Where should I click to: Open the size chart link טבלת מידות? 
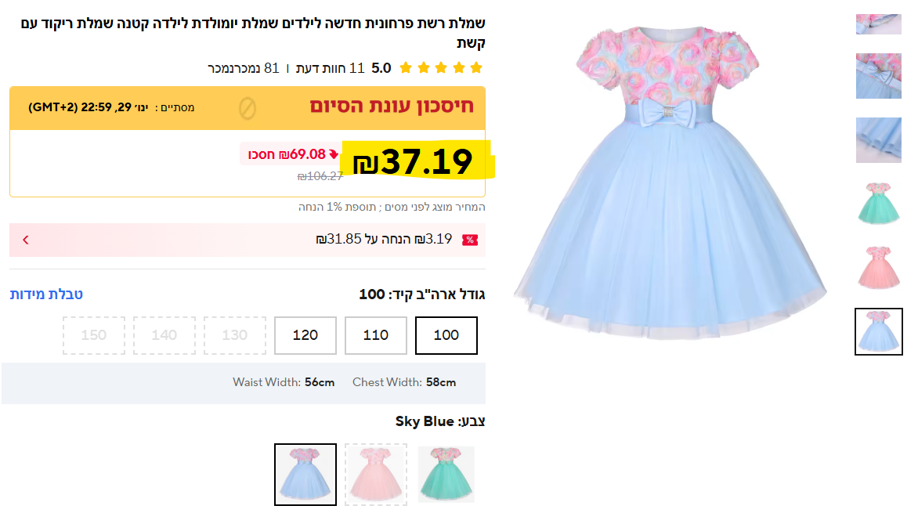46,294
